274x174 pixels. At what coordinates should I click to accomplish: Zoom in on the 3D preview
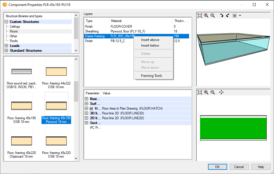pos(206,16)
